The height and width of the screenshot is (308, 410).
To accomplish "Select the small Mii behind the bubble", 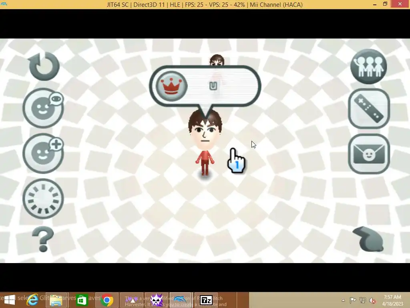I will 217,60.
